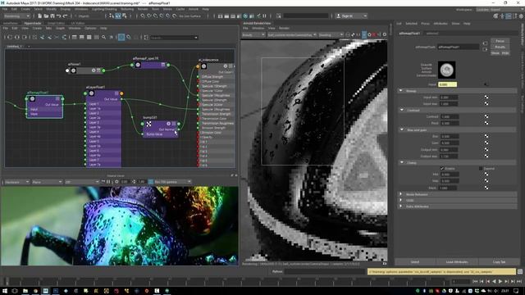Switch to the Hypershade tab
This screenshot has width=525, height=295.
point(33,24)
